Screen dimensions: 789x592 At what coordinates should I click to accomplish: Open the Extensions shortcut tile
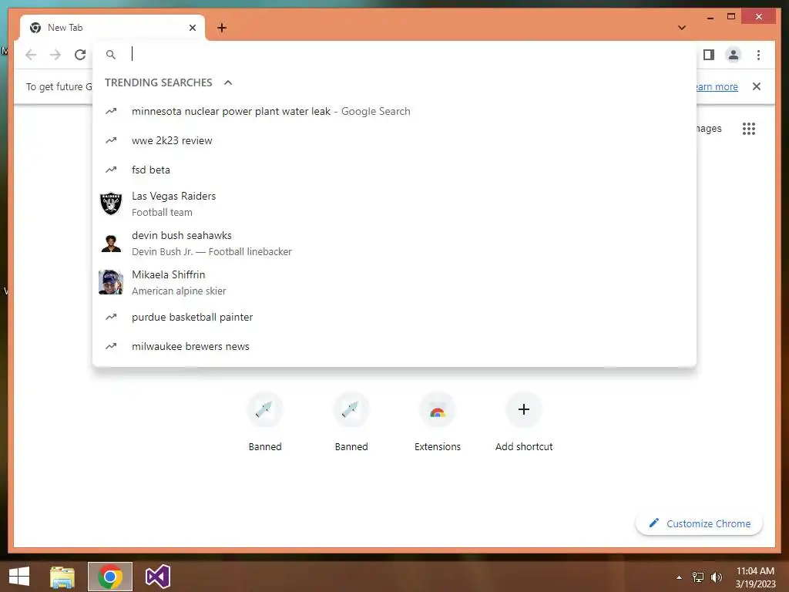[x=438, y=422]
